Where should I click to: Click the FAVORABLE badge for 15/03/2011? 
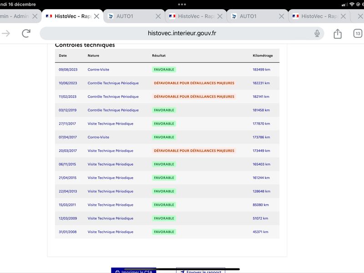(164, 205)
